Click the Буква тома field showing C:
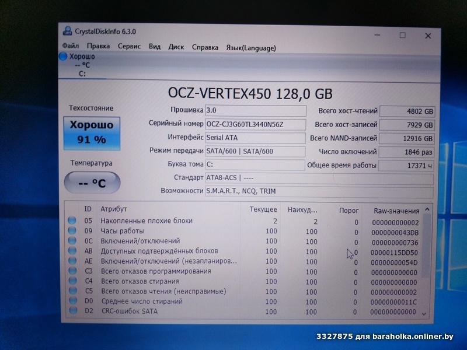467x350 pixels. click(x=255, y=164)
